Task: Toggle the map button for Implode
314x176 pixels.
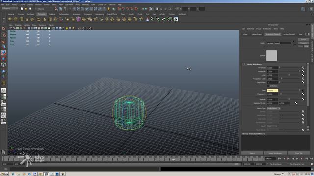Action: tap(303, 99)
